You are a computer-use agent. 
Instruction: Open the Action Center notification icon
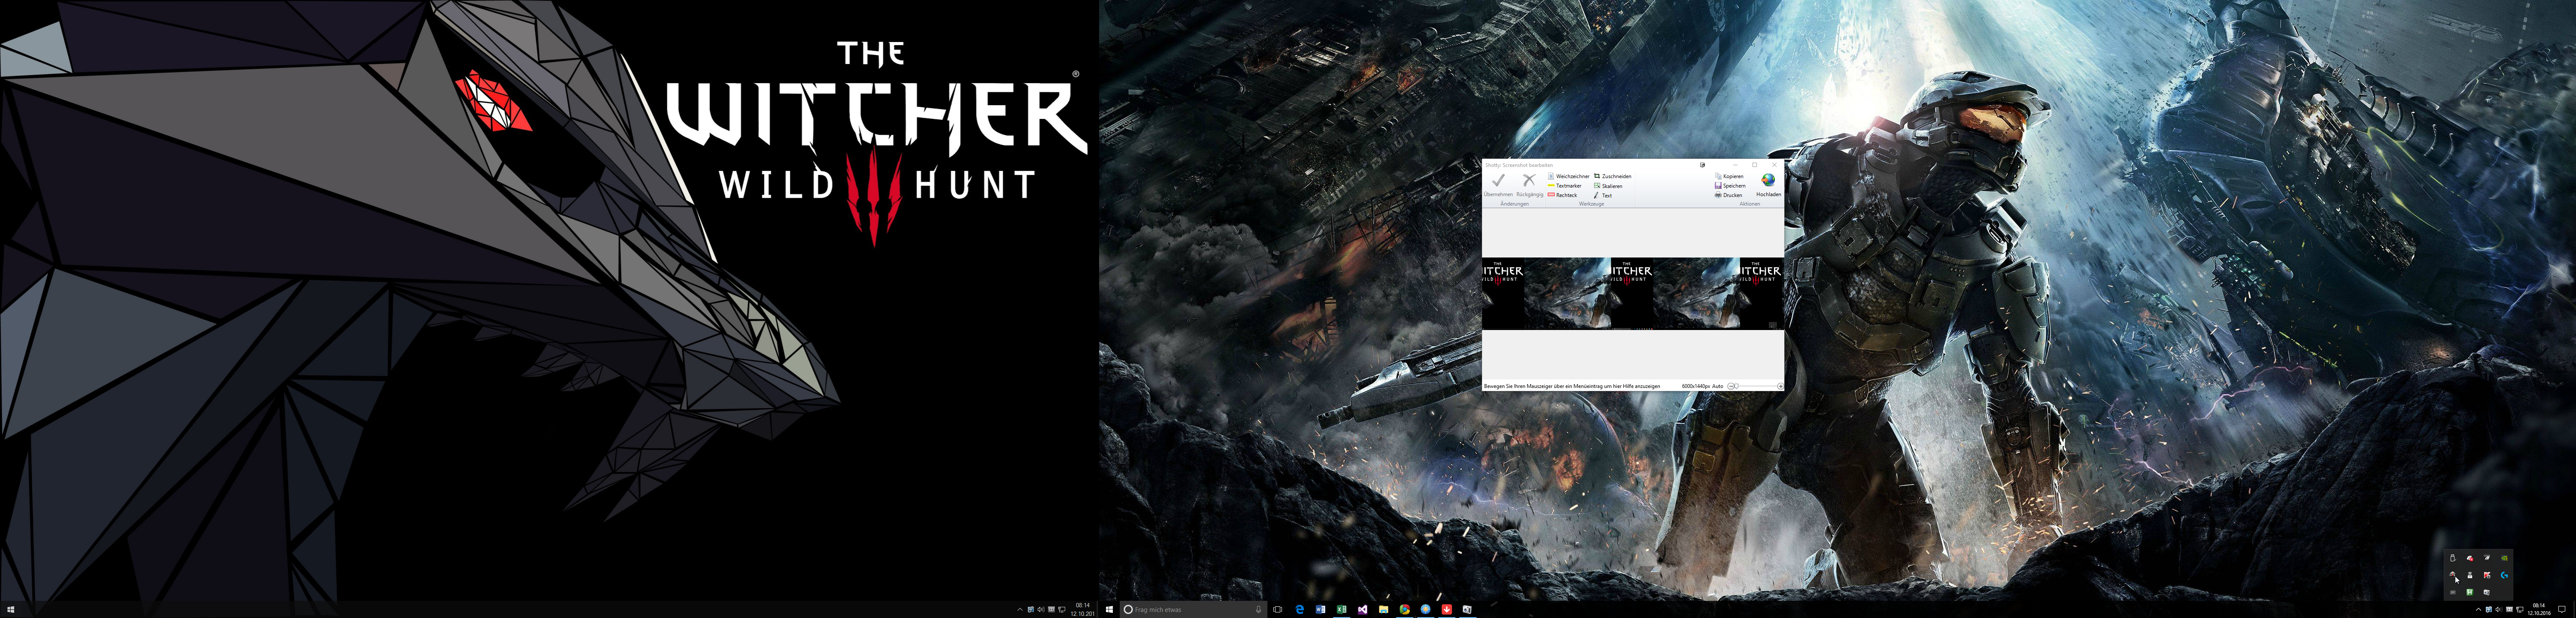(x=2562, y=609)
